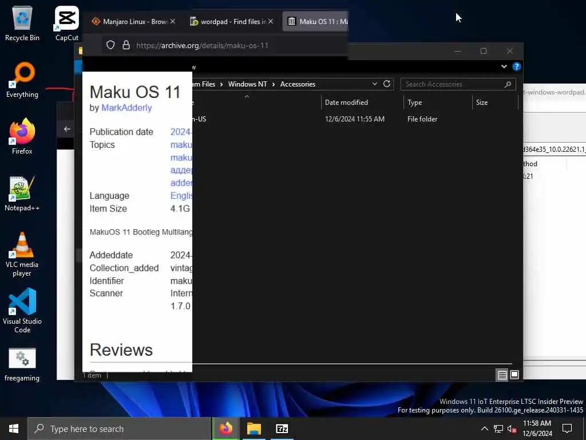Show hidden system tray icons
The image size is (586, 440).
pyautogui.click(x=484, y=429)
